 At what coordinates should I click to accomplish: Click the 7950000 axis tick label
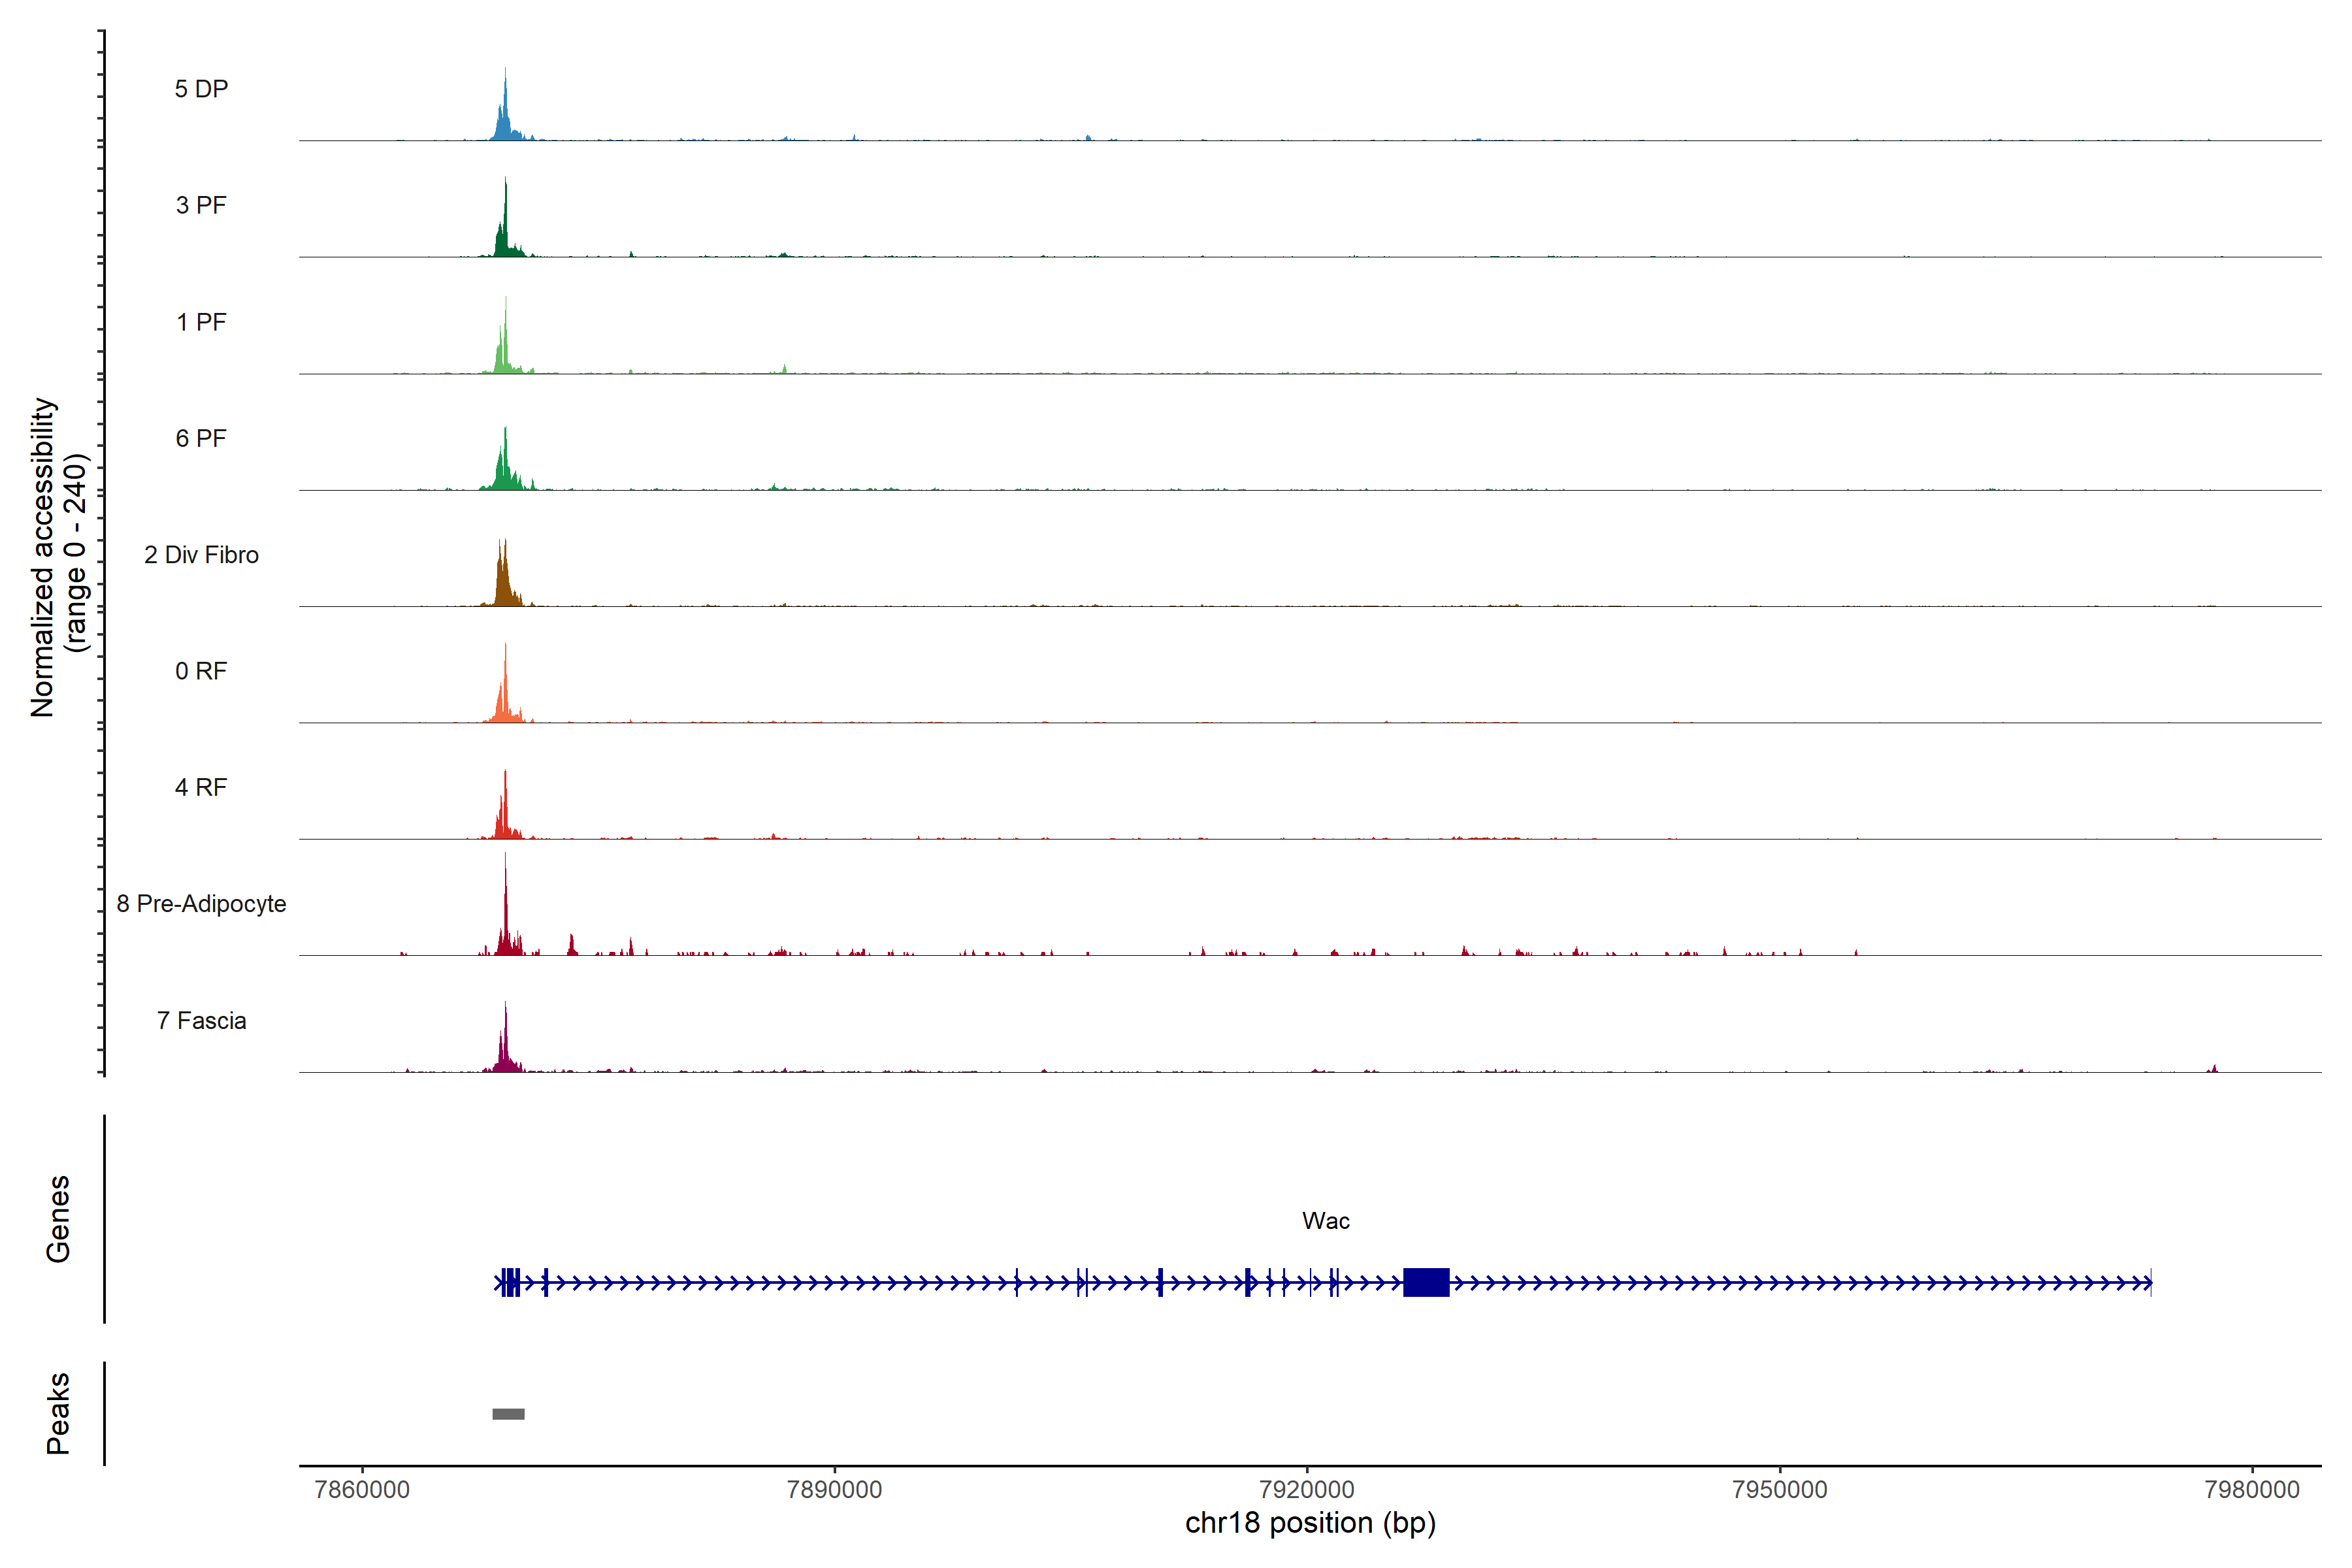tap(1779, 1489)
